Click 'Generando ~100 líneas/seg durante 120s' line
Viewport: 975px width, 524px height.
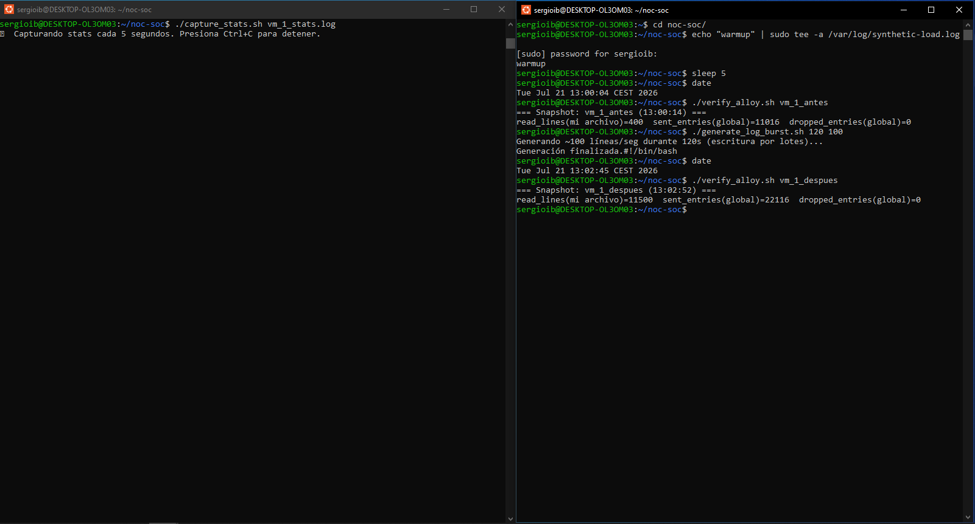(669, 142)
